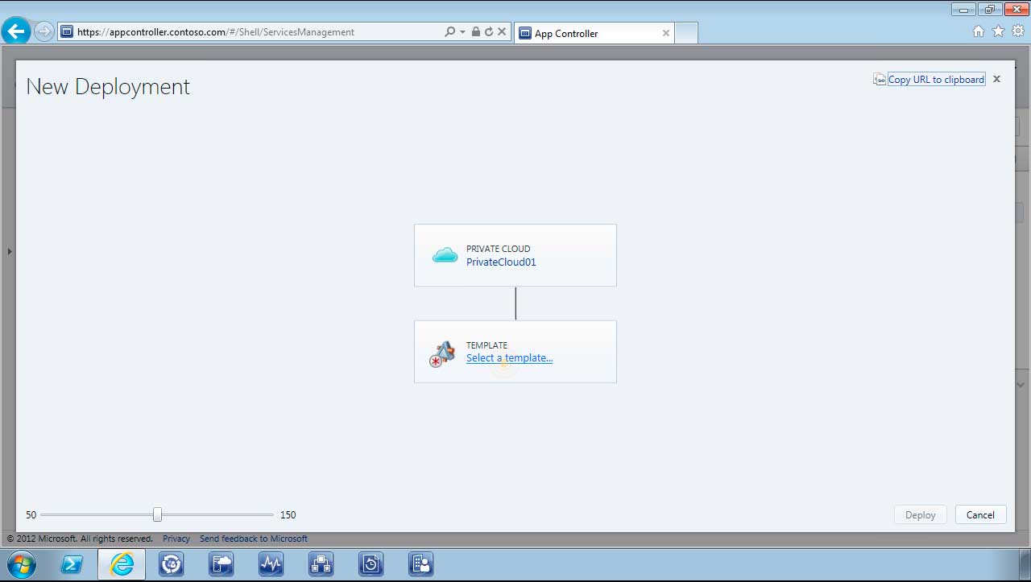Screen dimensions: 1031x582
Task: Click Copy URL to clipboard link
Action: pos(936,80)
